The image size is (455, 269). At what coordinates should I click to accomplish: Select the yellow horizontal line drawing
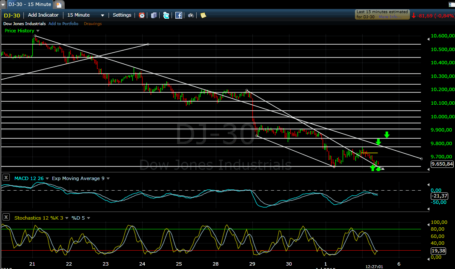[x=369, y=153]
